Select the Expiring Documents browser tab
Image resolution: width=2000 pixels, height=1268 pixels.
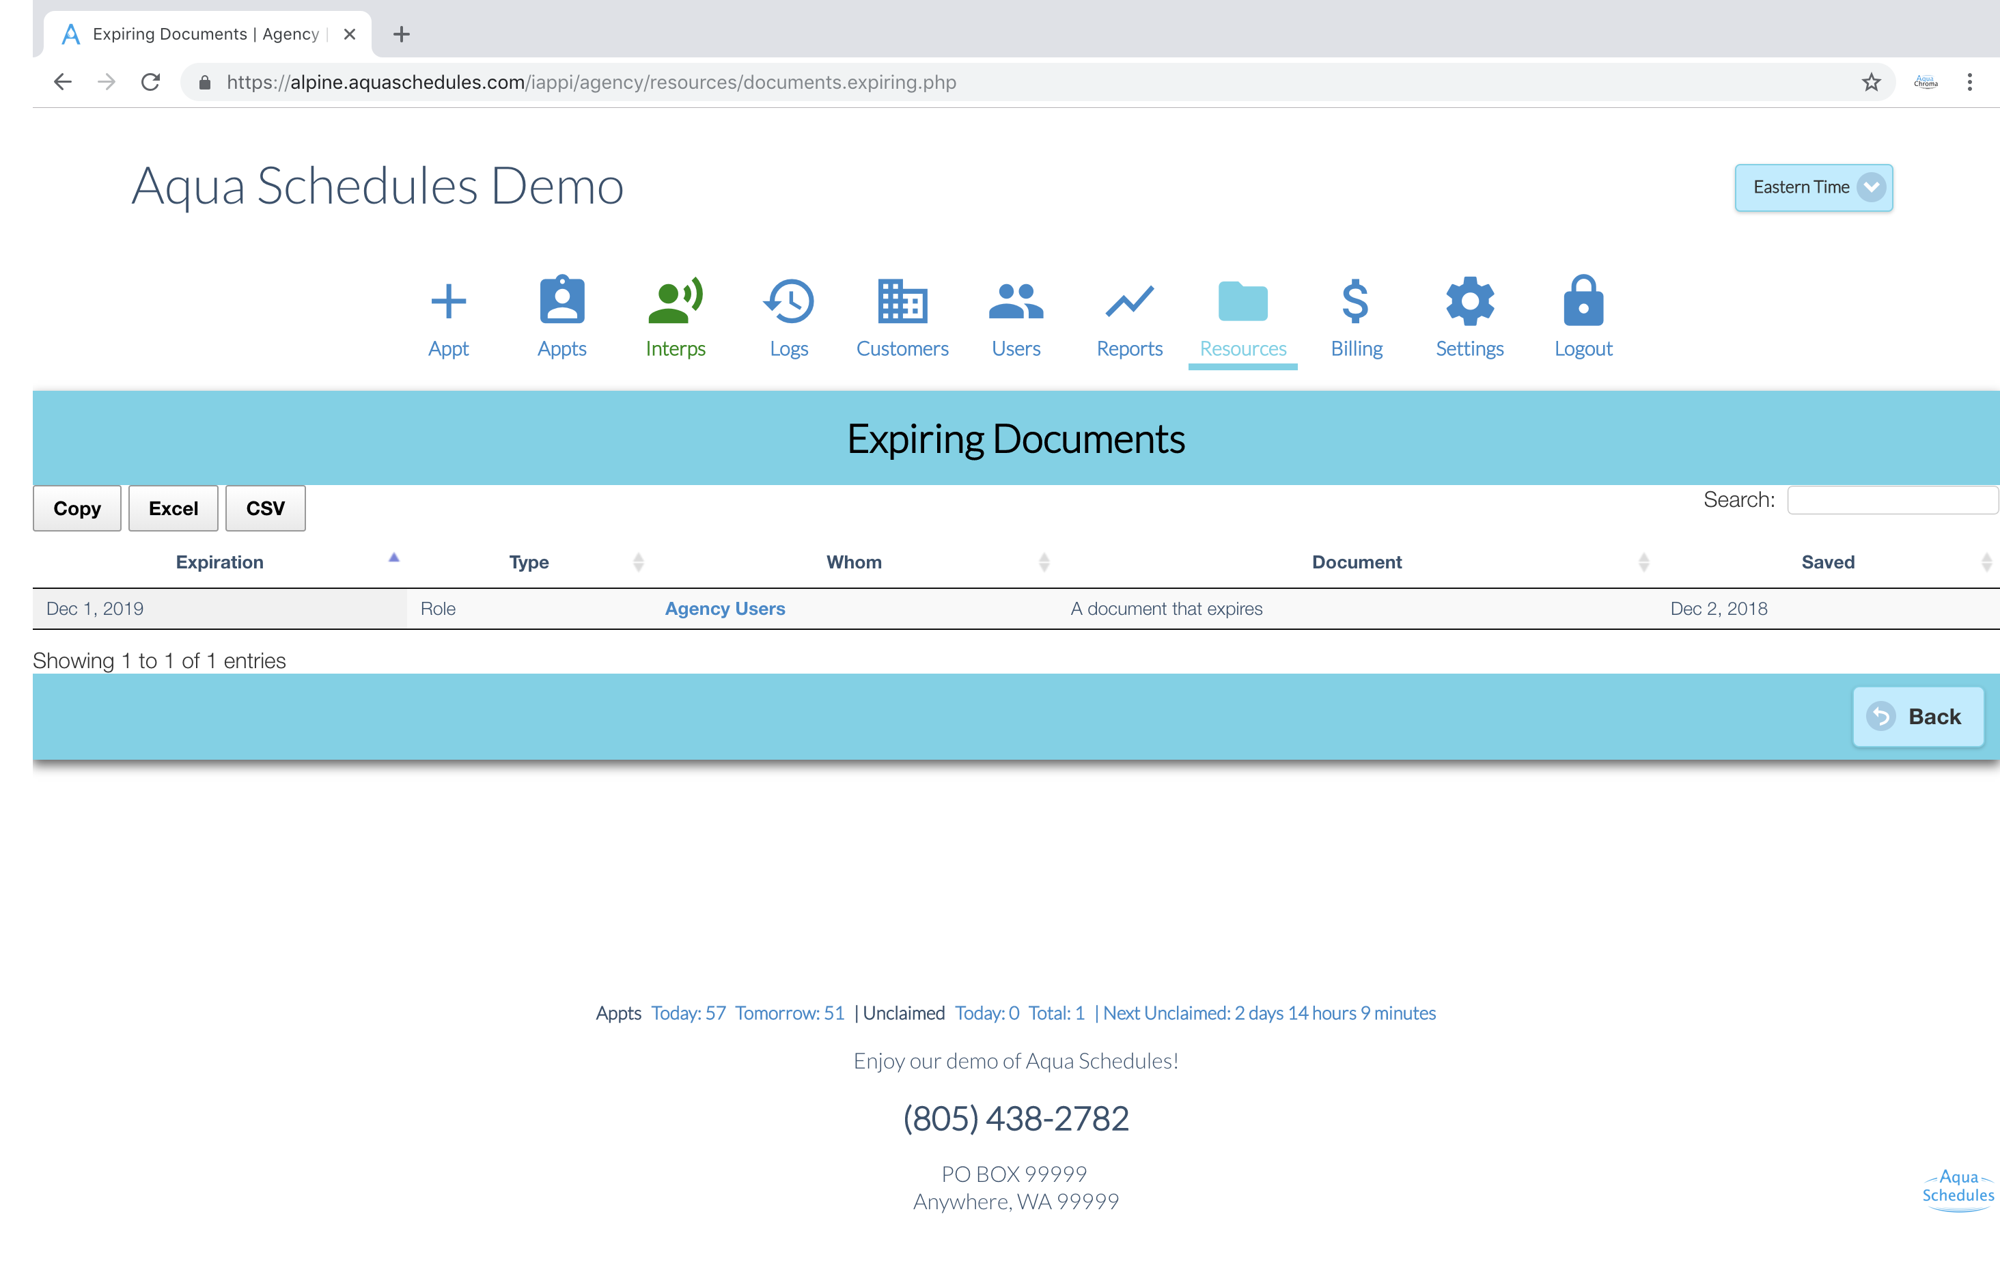coord(206,34)
